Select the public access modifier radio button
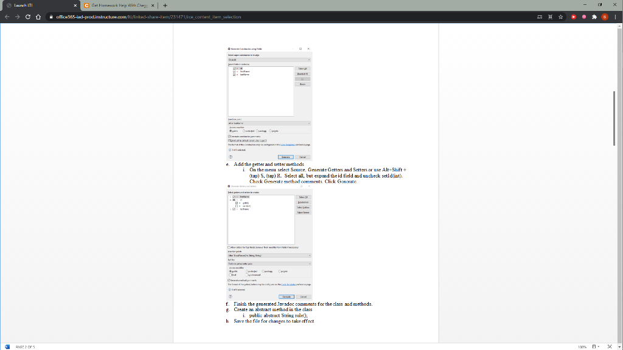623x350 pixels. [230, 271]
